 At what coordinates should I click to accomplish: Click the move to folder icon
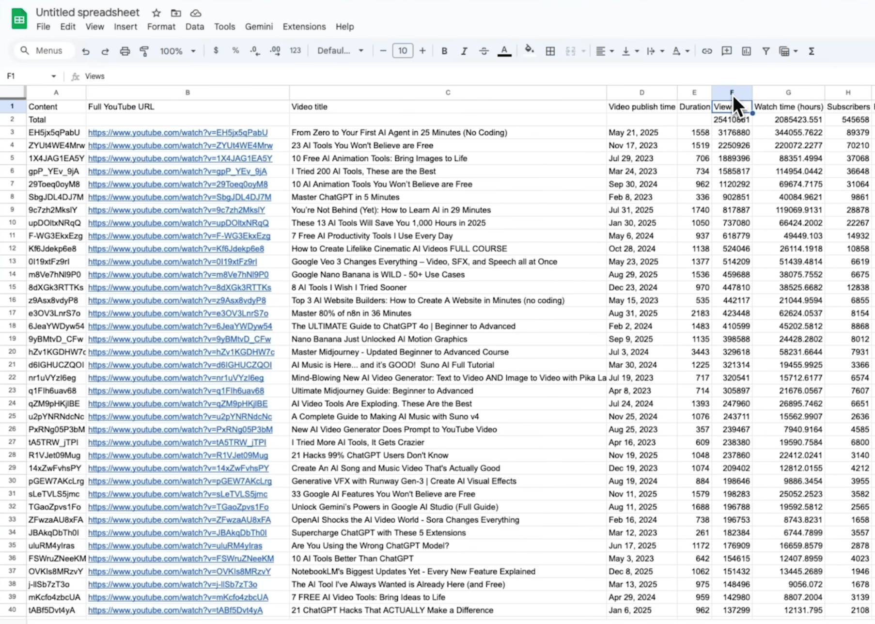[x=176, y=13]
